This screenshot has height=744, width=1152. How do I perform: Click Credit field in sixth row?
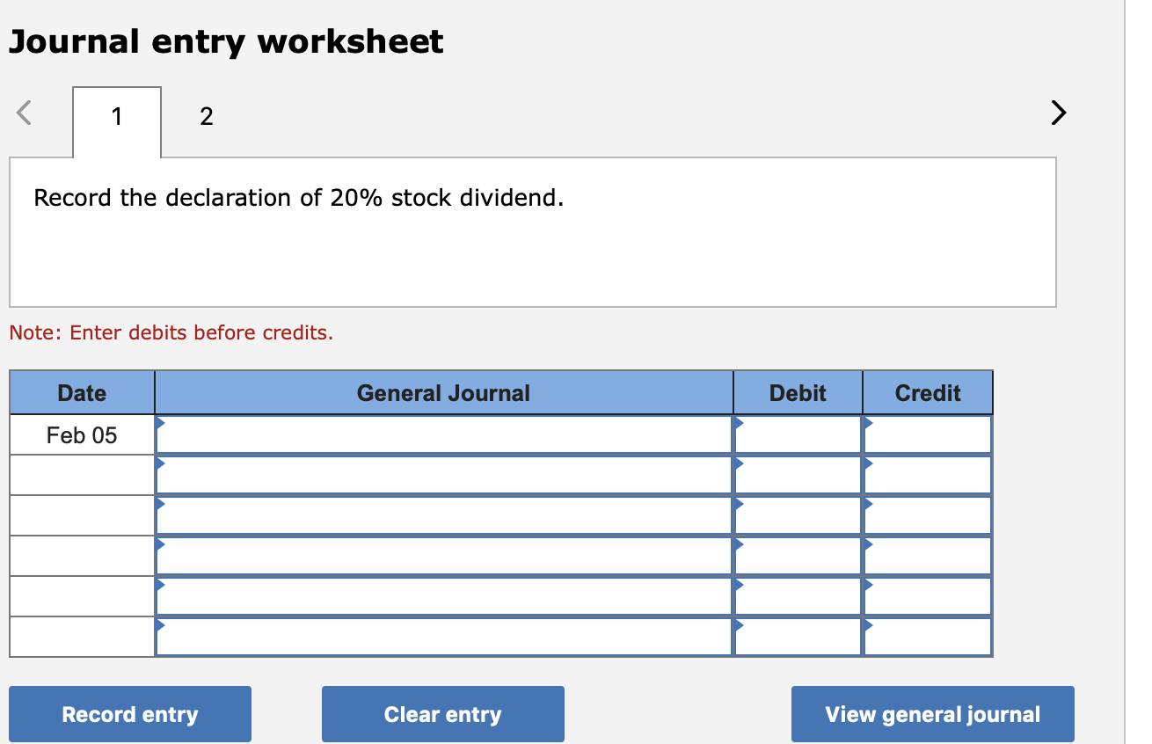tap(928, 637)
